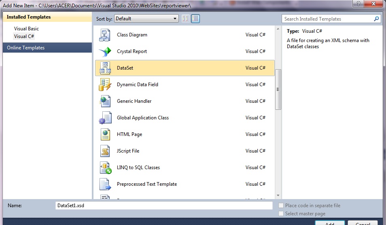Expand the Online Templates section
This screenshot has height=225, width=386.
click(47, 48)
